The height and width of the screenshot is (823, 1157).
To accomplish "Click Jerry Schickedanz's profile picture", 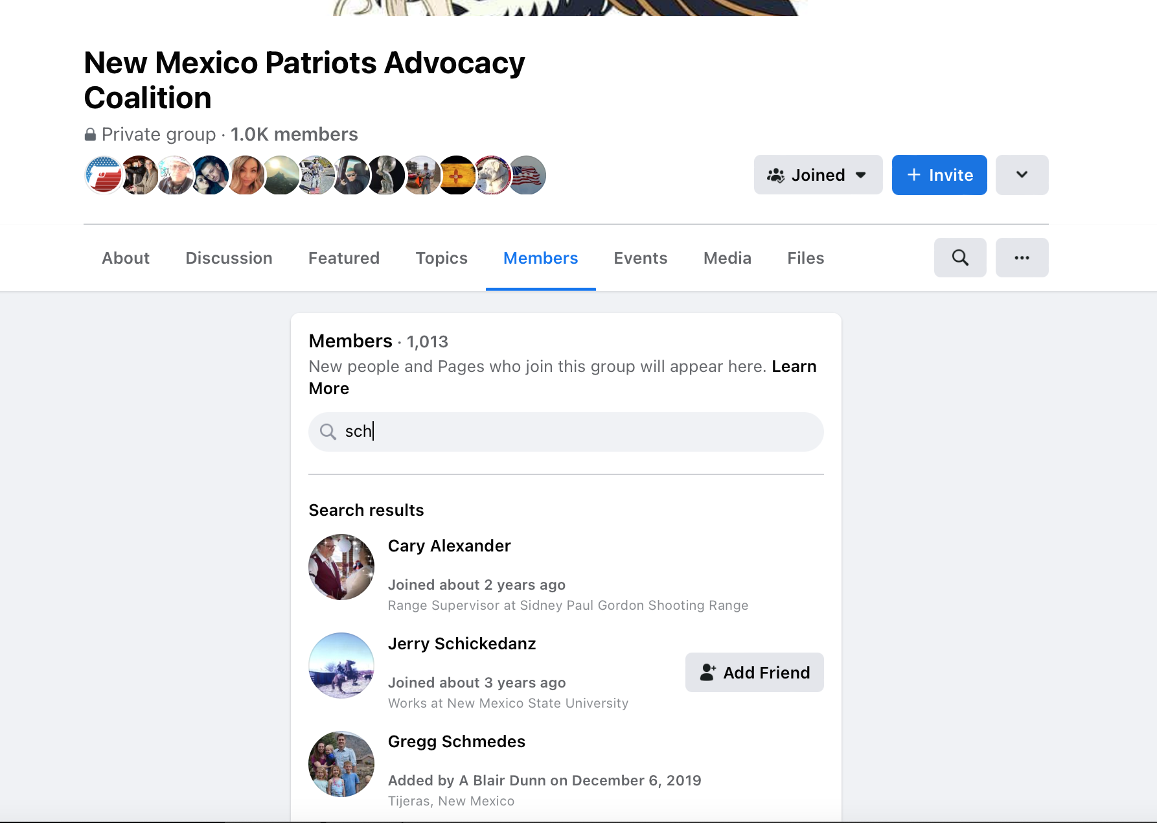I will point(341,666).
